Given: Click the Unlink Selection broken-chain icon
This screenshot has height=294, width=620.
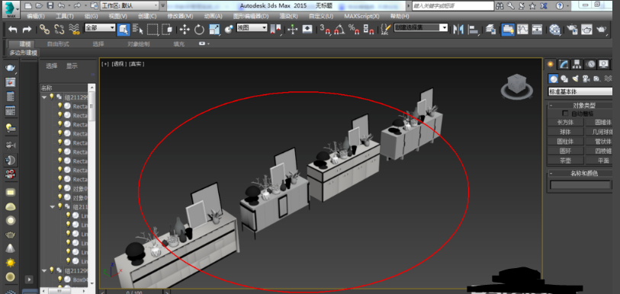Looking at the screenshot, I should [x=59, y=29].
